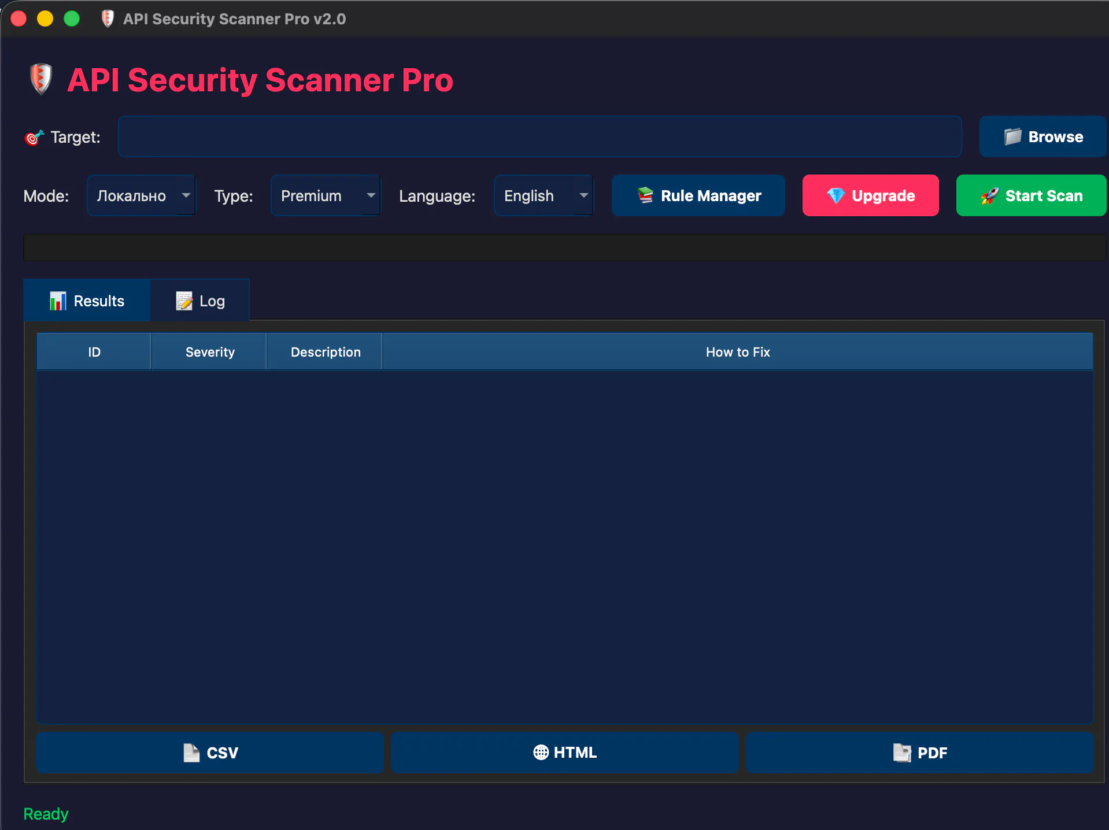Click the target dart icon beside Target label
1109x830 pixels.
point(34,138)
